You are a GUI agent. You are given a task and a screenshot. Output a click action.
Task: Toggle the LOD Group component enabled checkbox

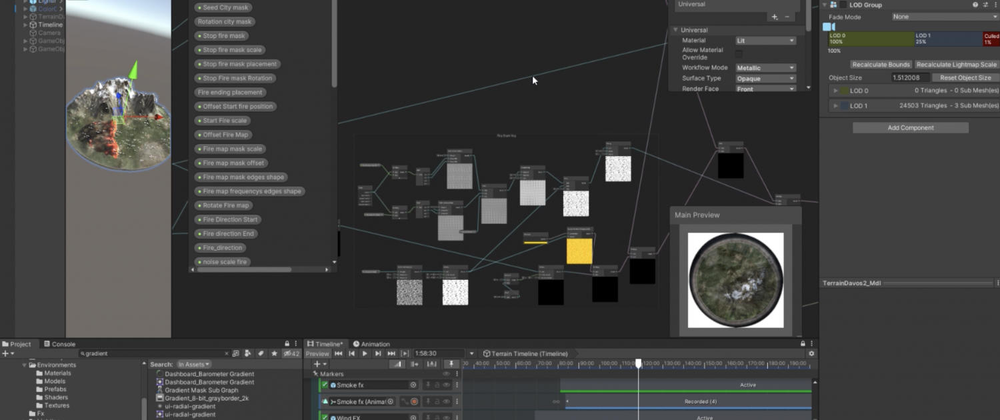[x=843, y=5]
